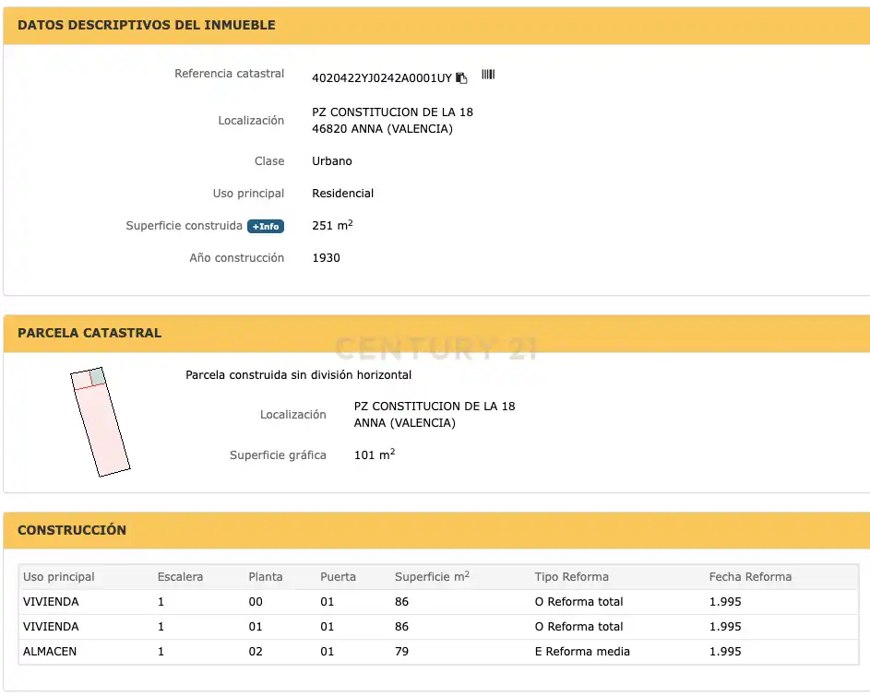Select the parcel address PZ CONSTITUCION DE LA 18
Image resolution: width=870 pixels, height=696 pixels.
coord(435,406)
